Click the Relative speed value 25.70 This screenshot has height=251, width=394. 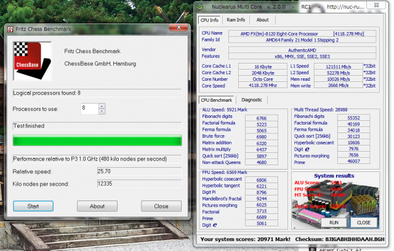coord(139,171)
